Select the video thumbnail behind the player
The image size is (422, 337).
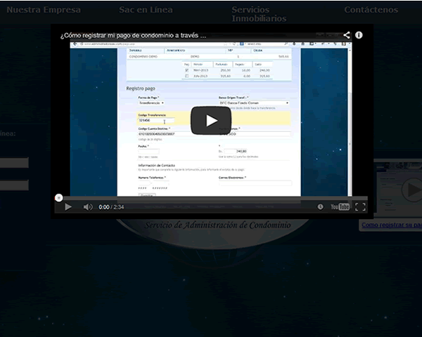click(398, 188)
